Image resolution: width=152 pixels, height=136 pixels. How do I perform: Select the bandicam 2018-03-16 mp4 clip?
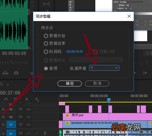[105, 124]
